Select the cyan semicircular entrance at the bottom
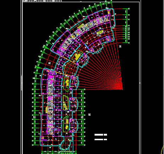 click(65, 146)
